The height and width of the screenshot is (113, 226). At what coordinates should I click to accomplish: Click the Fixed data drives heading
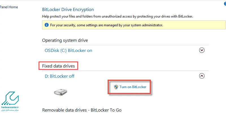pyautogui.click(x=58, y=66)
